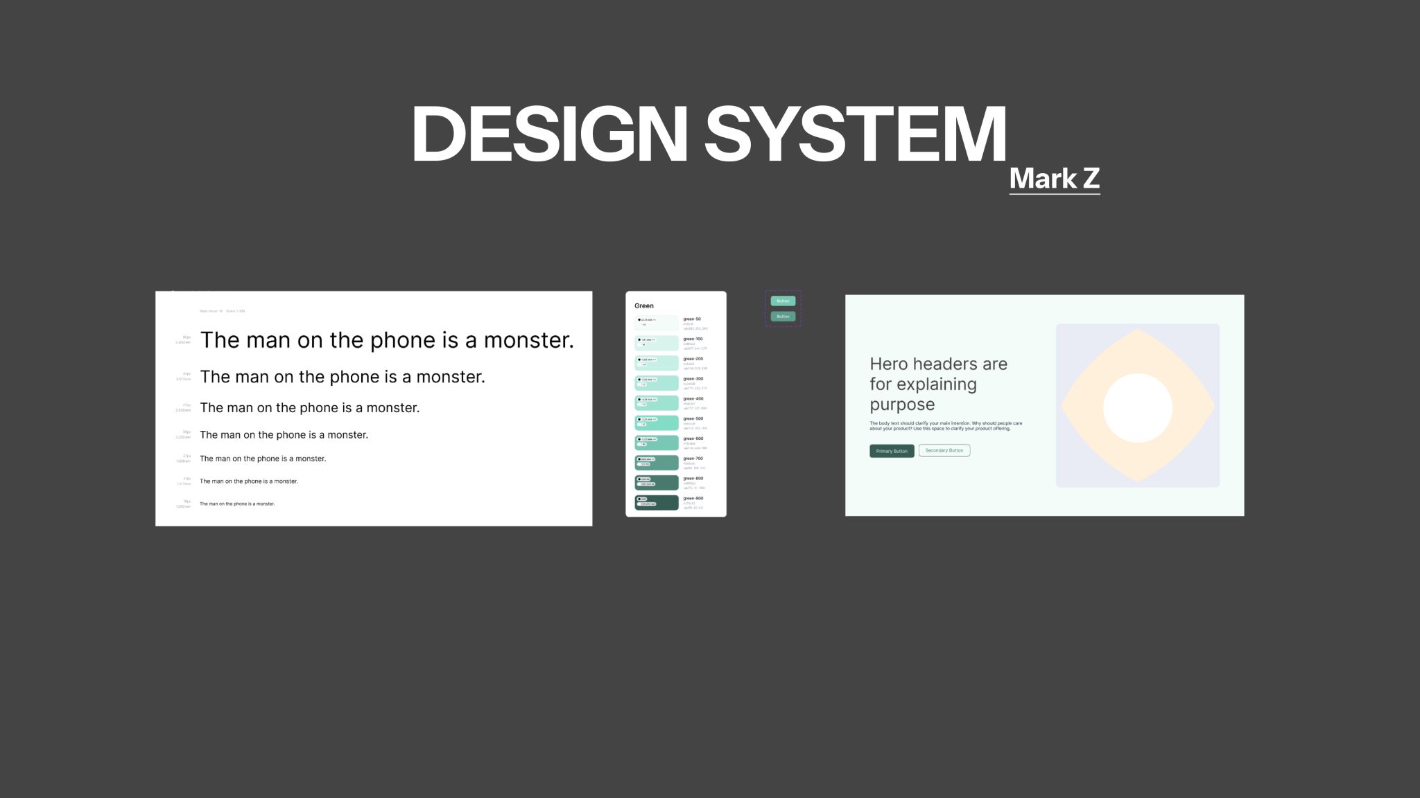Click the Primary Button in hero
1420x798 pixels.
(x=892, y=451)
